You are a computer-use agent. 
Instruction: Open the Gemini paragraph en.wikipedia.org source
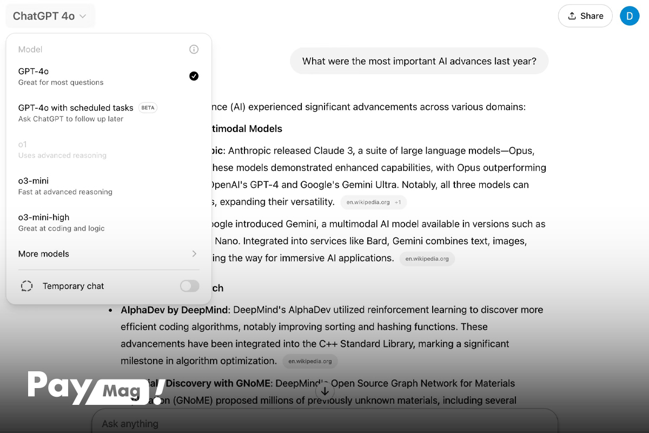pyautogui.click(x=427, y=259)
